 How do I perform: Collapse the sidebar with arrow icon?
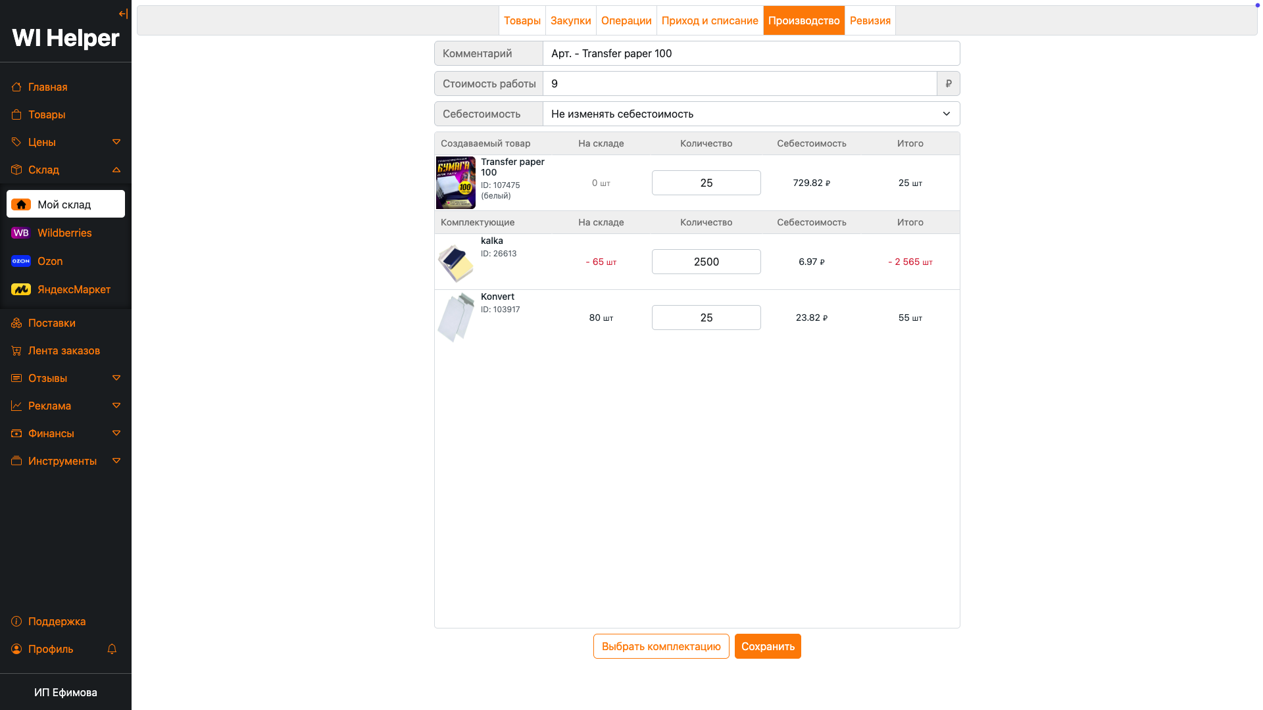(x=123, y=14)
